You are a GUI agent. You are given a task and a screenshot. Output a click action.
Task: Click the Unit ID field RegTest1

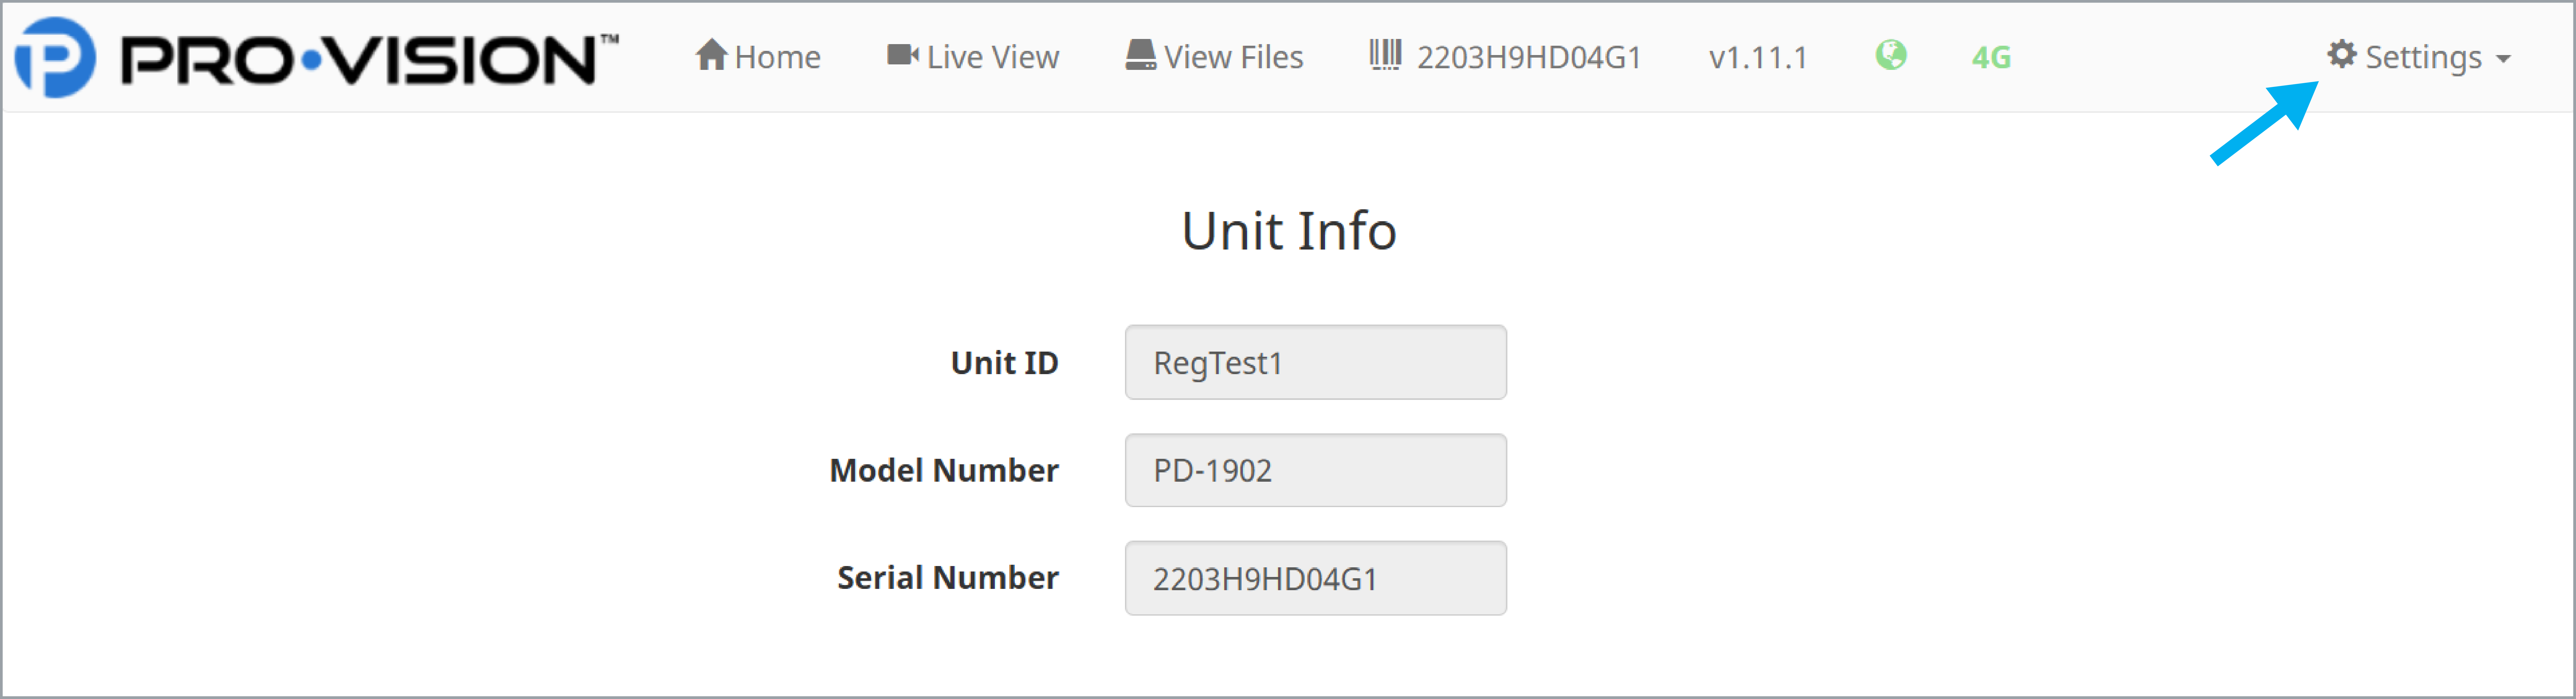(1315, 362)
